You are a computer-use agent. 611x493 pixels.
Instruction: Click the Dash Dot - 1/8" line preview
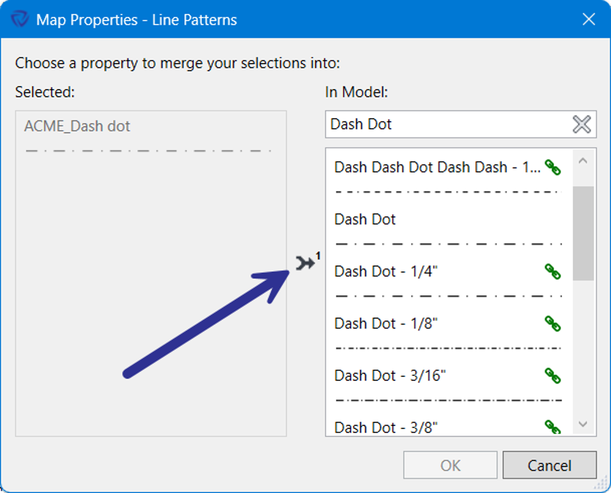pos(449,348)
